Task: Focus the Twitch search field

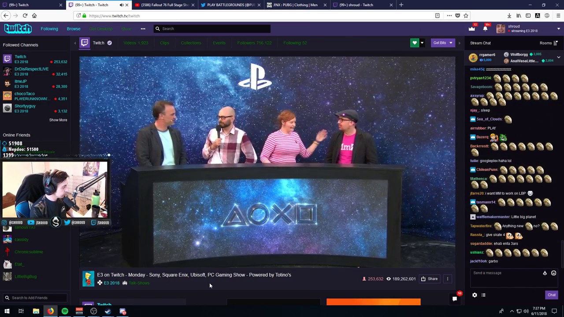Action: click(211, 29)
